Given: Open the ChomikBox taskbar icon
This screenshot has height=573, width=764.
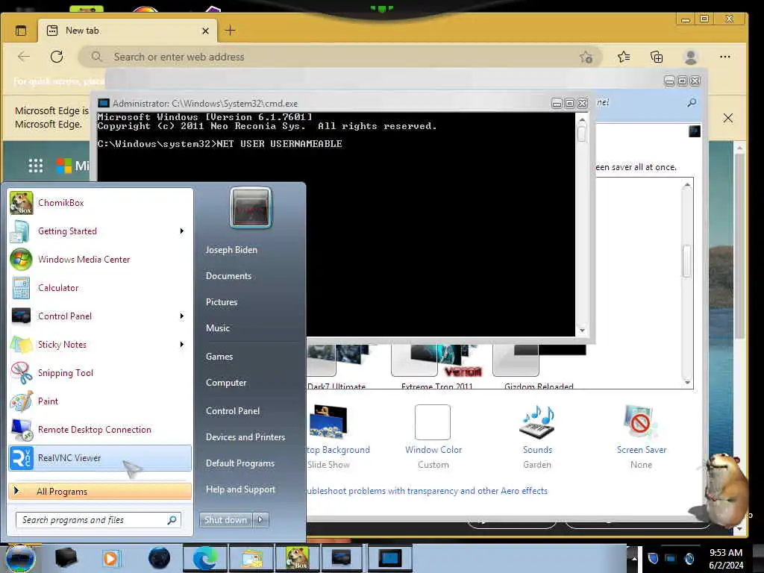Looking at the screenshot, I should [297, 558].
